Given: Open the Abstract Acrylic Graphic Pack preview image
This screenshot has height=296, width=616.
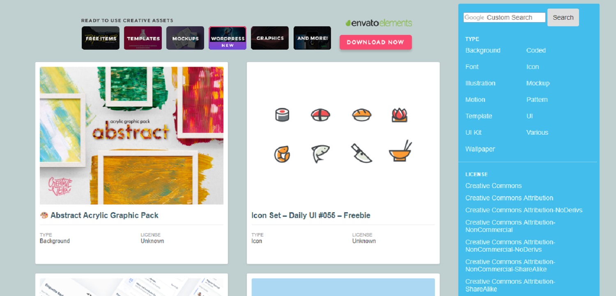Looking at the screenshot, I should tap(131, 135).
